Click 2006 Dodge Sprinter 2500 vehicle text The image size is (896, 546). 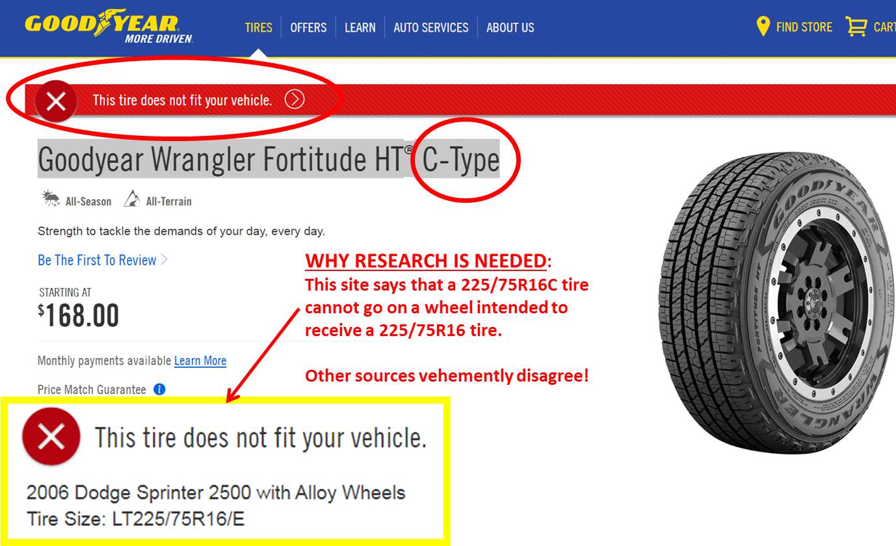(x=216, y=492)
